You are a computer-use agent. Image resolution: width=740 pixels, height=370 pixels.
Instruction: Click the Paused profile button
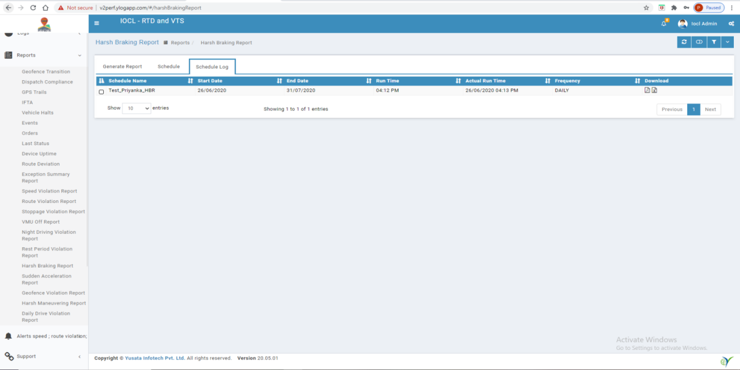(x=709, y=8)
